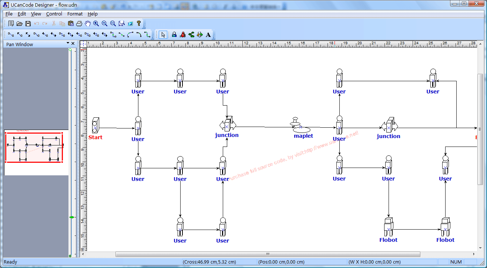Open the File menu
The height and width of the screenshot is (268, 487).
(9, 14)
